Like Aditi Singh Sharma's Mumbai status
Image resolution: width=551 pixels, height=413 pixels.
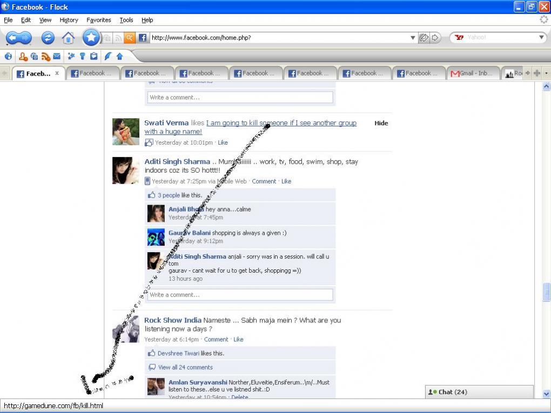pyautogui.click(x=286, y=181)
